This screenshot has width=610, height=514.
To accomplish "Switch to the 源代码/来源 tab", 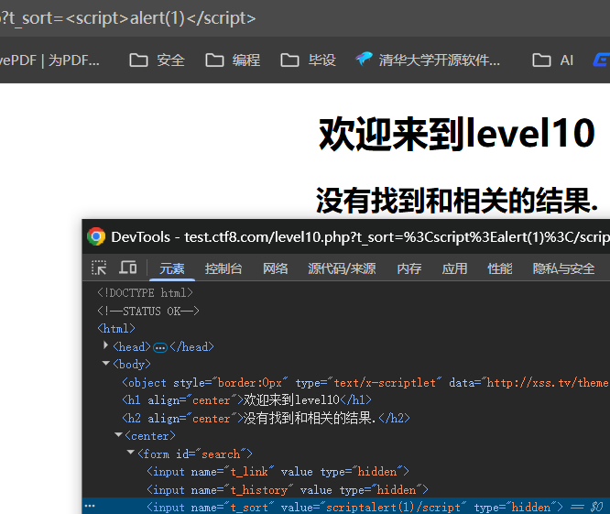I will pyautogui.click(x=342, y=268).
